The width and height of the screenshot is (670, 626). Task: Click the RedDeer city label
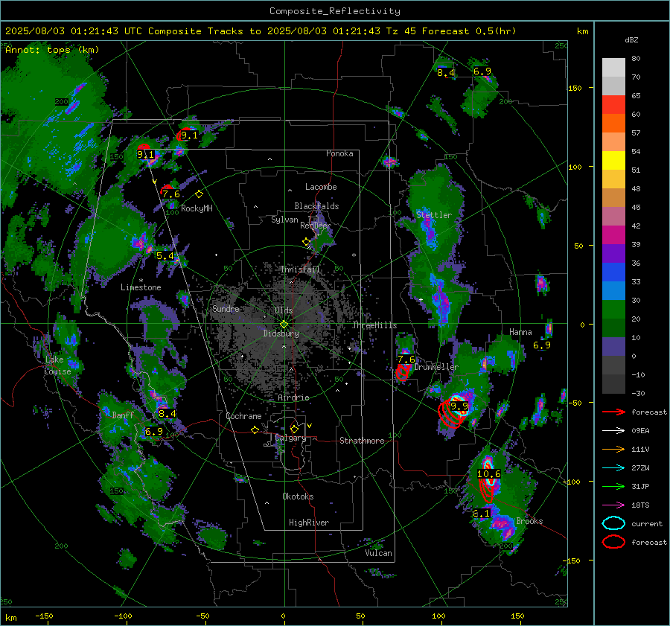coord(316,226)
